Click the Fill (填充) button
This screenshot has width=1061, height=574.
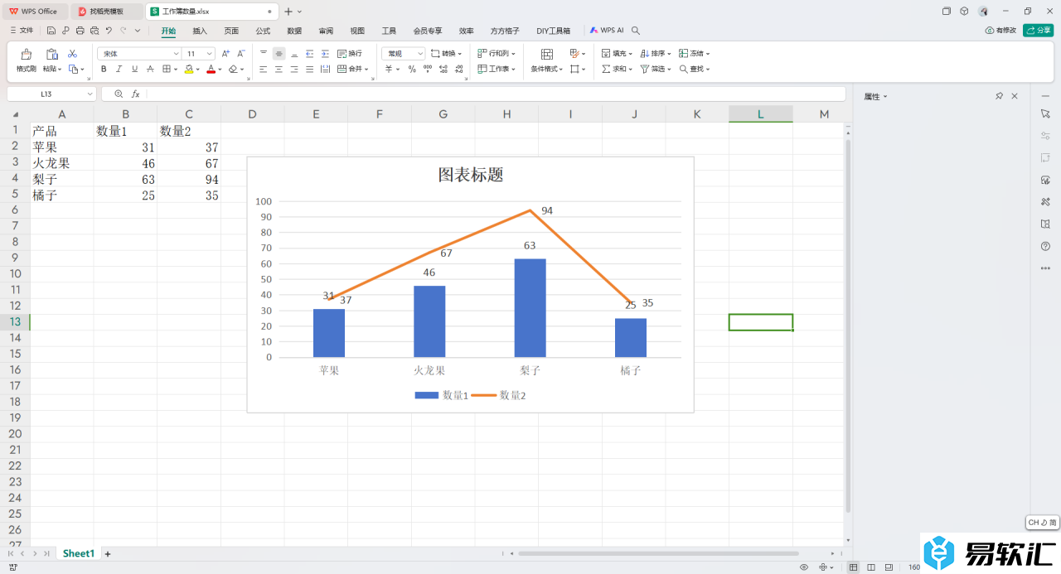click(x=618, y=53)
